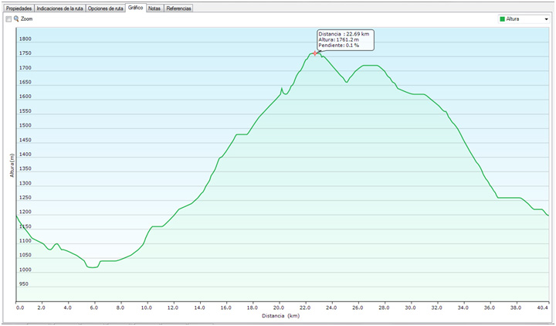
Task: Click the red peak marker on profile
Action: pos(316,53)
